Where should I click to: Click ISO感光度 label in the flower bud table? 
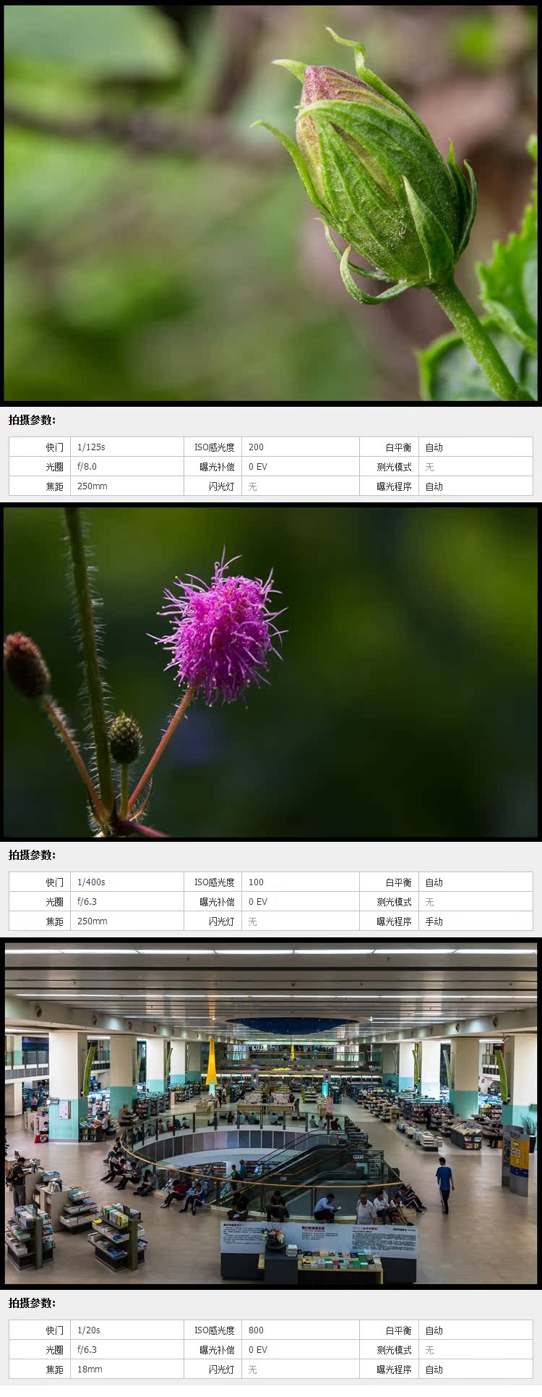(215, 447)
